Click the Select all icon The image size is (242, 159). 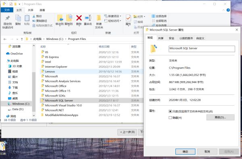coord(153,16)
